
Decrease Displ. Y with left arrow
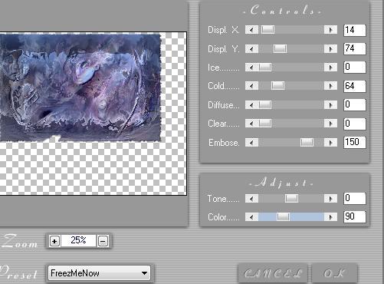click(251, 48)
